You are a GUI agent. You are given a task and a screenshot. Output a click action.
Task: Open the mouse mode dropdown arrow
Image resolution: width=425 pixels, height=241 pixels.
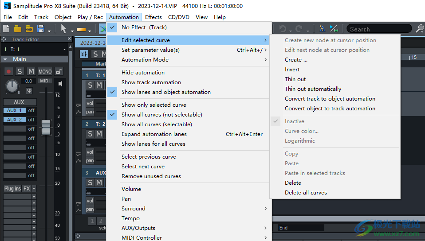point(72,31)
